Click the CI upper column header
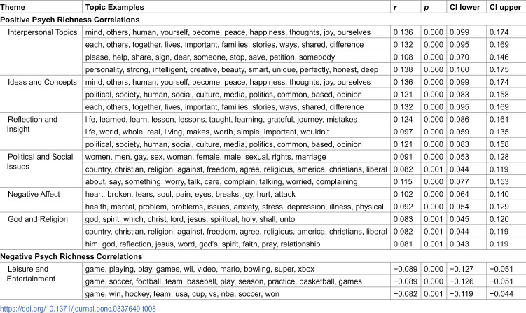This screenshot has width=526, height=313. tap(505, 7)
